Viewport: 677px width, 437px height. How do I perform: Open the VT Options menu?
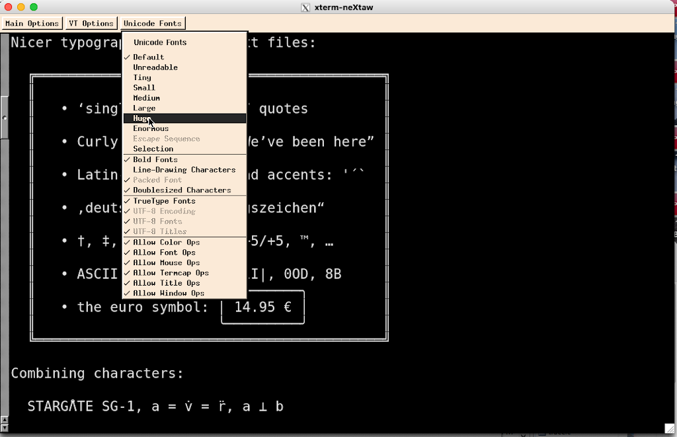tap(91, 23)
